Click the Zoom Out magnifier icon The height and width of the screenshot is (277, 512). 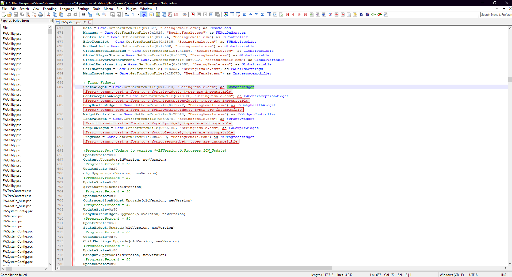click(104, 14)
